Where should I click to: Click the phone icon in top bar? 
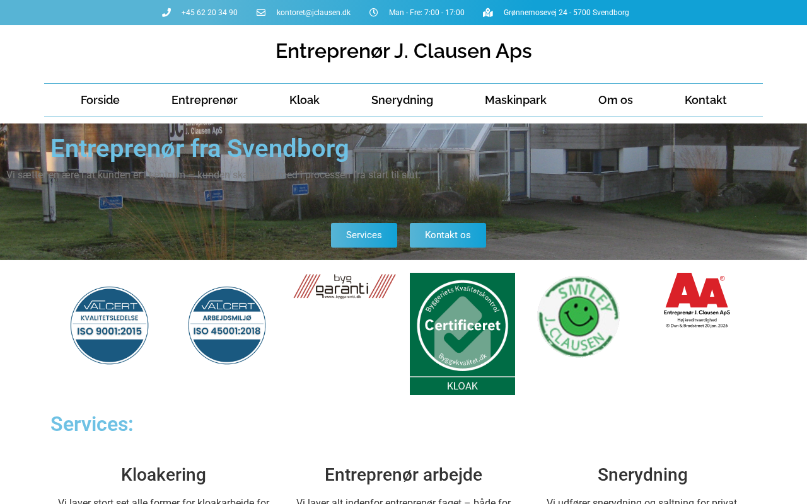tap(166, 13)
